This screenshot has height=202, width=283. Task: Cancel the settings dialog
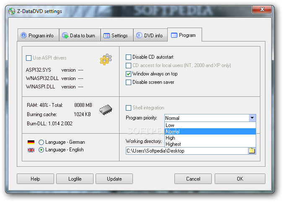193,179
